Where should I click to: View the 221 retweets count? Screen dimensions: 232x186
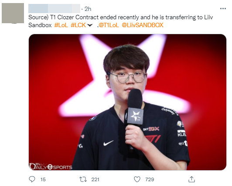coord(95,179)
